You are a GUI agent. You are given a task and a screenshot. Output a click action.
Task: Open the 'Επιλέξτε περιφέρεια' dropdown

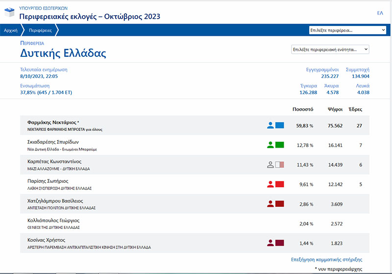tap(348, 30)
